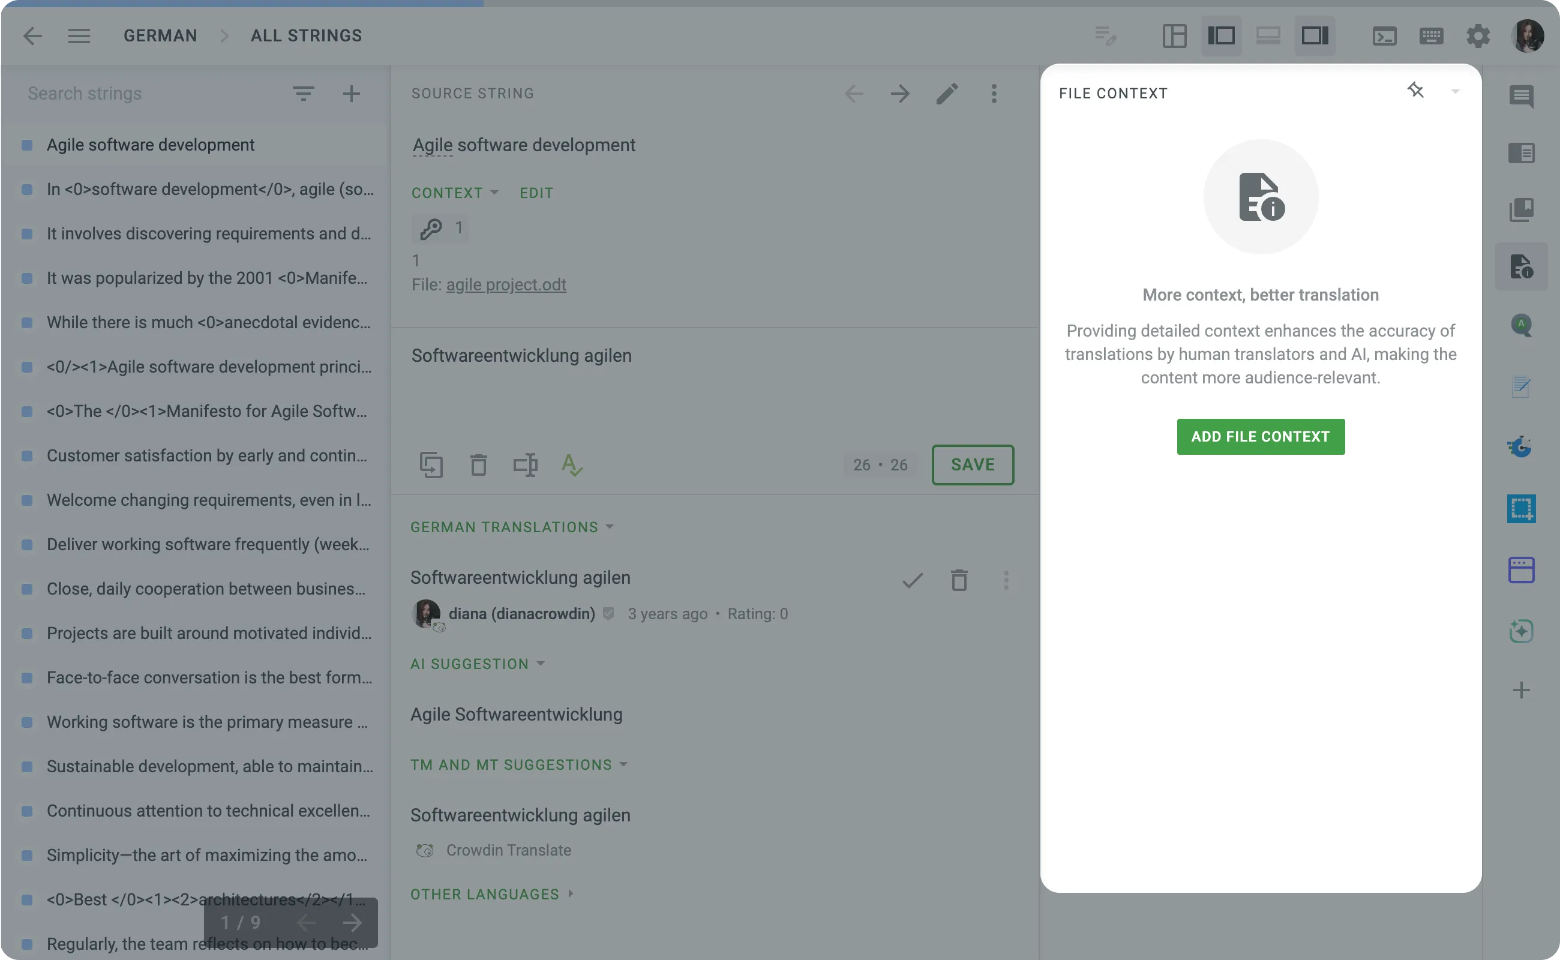Run spellcheck with the A-check icon
The width and height of the screenshot is (1560, 960).
(x=571, y=465)
